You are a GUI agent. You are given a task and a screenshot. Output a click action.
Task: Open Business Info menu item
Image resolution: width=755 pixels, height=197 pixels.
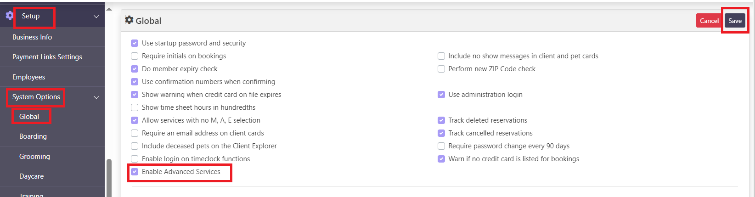[x=32, y=37]
